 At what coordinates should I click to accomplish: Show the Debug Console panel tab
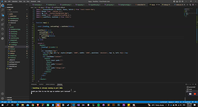point(50,84)
